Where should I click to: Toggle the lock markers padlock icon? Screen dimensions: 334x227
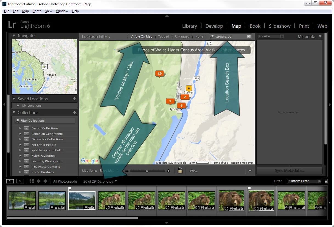tap(180, 171)
